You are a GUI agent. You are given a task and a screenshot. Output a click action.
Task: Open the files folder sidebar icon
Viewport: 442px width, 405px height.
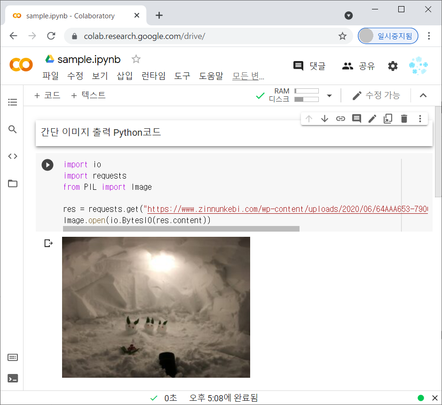13,183
